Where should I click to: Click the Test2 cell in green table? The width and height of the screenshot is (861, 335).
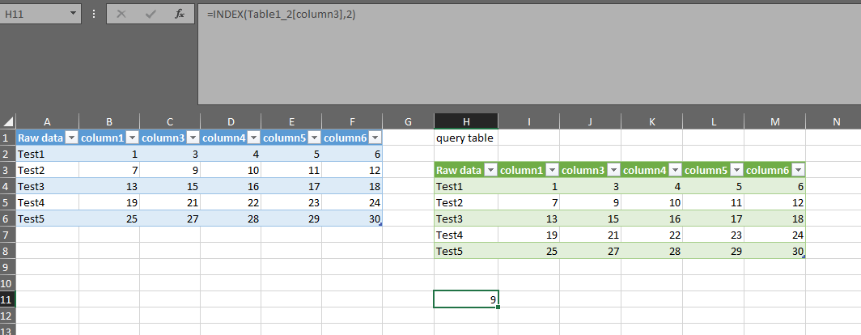pos(466,202)
